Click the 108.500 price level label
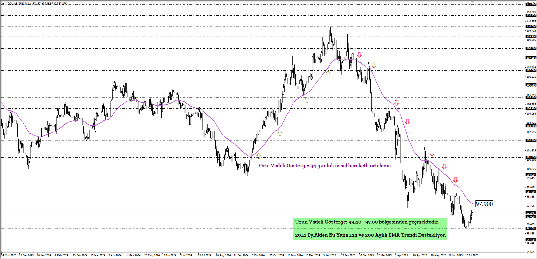The image size is (537, 259). tap(531, 48)
